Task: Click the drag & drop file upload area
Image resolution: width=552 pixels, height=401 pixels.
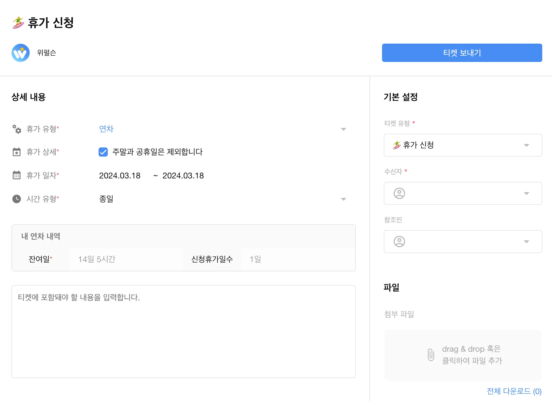Action: [x=463, y=355]
